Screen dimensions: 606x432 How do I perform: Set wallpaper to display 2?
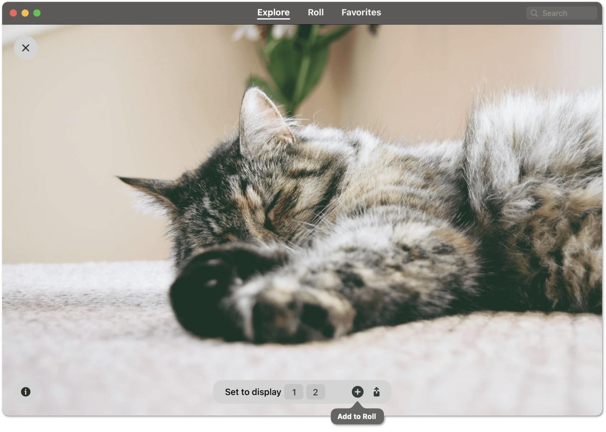click(x=315, y=392)
